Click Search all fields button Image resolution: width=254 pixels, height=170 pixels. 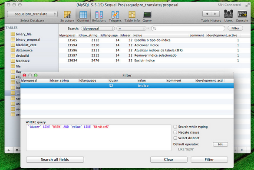pos(55,160)
